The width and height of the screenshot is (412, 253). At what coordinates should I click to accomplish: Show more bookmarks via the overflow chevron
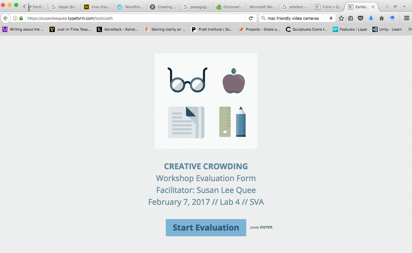[x=410, y=29]
